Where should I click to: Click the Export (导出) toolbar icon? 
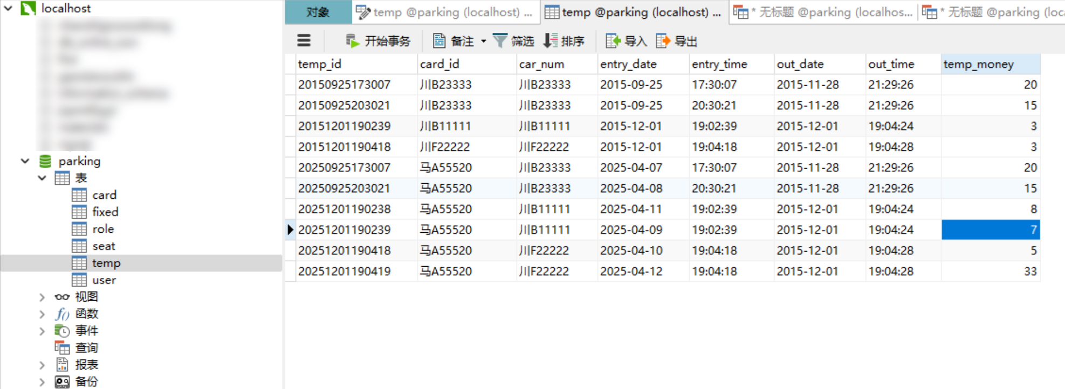pyautogui.click(x=663, y=41)
